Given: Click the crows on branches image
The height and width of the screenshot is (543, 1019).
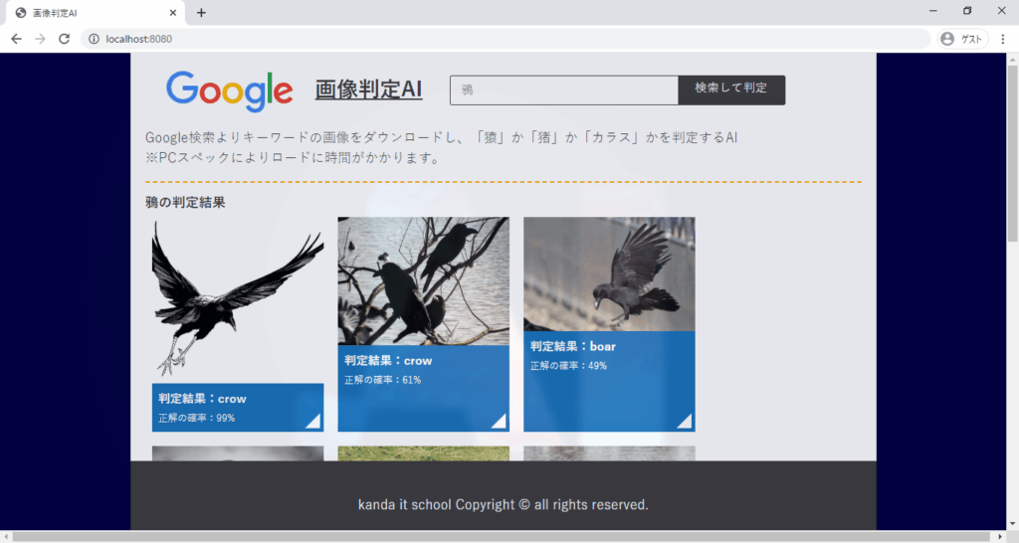Looking at the screenshot, I should click(423, 280).
